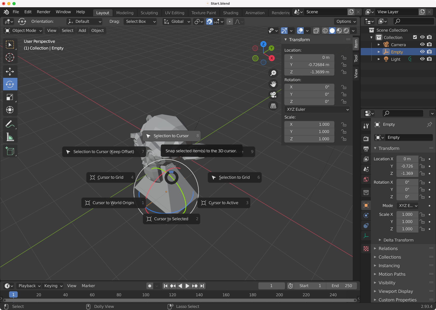Viewport: 436px width, 310px height.
Task: Select the Scale tool in the toolbar
Action: [x=10, y=97]
